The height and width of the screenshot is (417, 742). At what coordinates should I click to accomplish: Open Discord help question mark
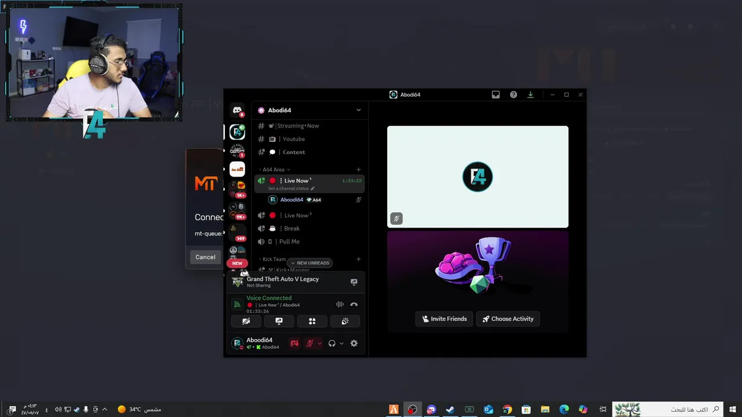514,94
